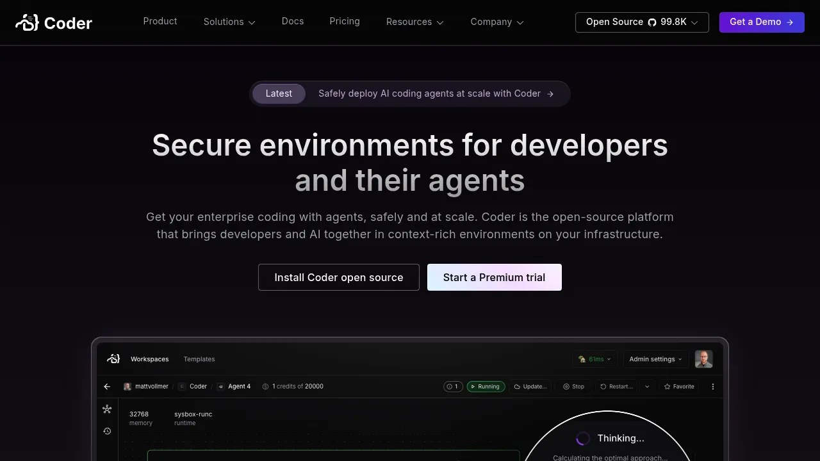Open the Product page

tap(160, 21)
